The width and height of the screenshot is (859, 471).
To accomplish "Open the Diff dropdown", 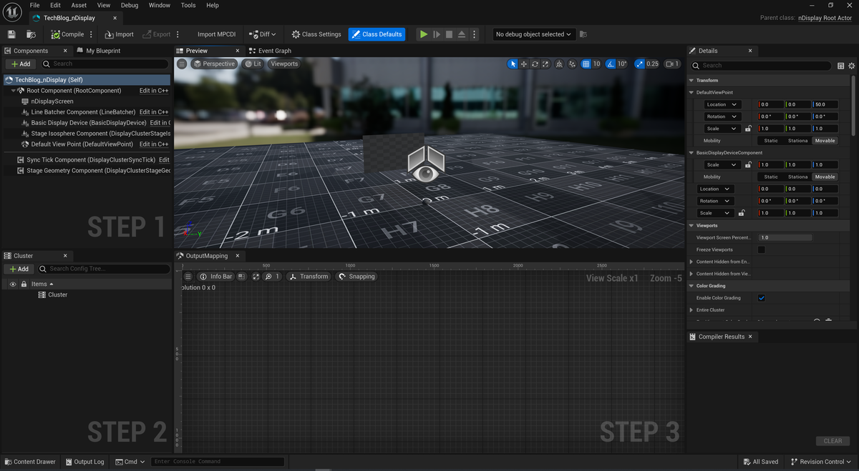I will (262, 34).
